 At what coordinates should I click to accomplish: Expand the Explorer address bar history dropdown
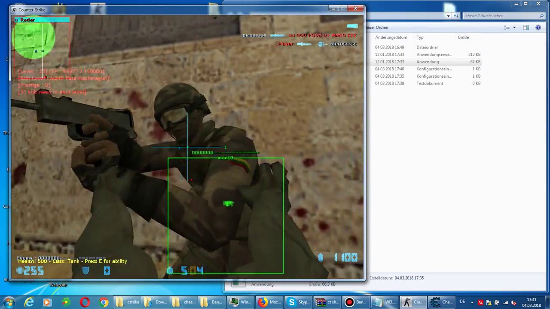pos(448,16)
